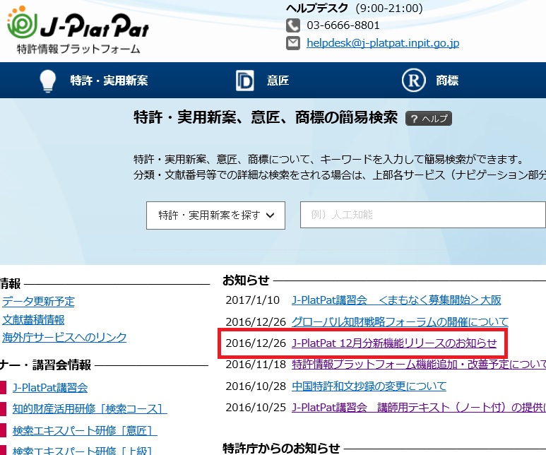
Task: Open the 中国特許和文抄録の変更について notice
Action: click(369, 386)
